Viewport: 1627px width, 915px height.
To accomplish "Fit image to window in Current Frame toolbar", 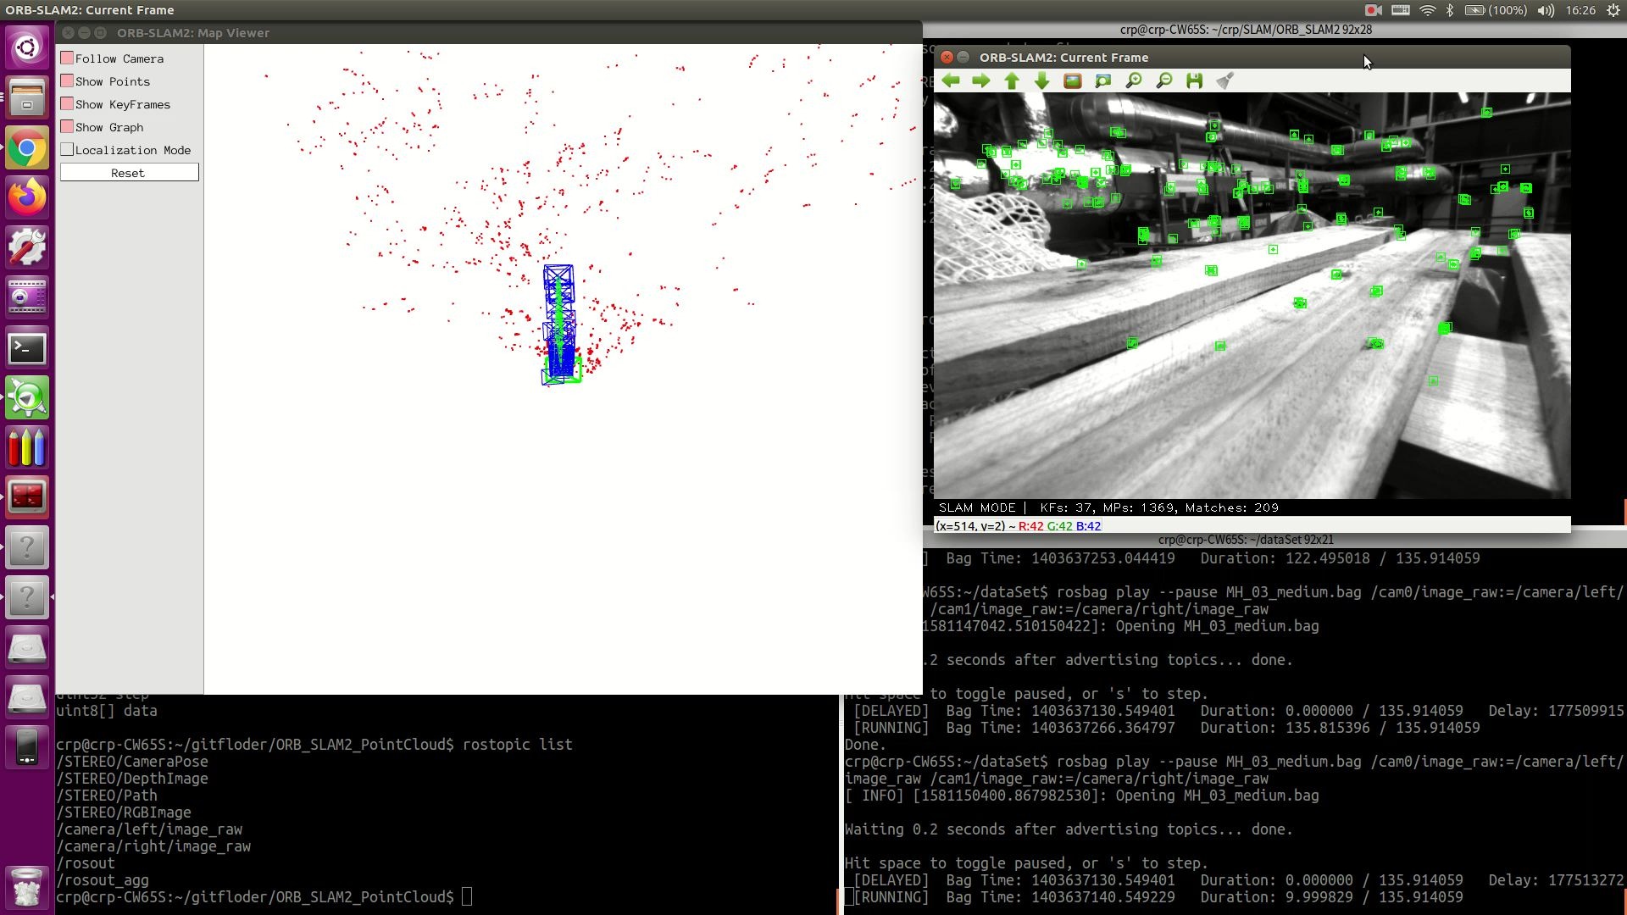I will tap(1103, 80).
